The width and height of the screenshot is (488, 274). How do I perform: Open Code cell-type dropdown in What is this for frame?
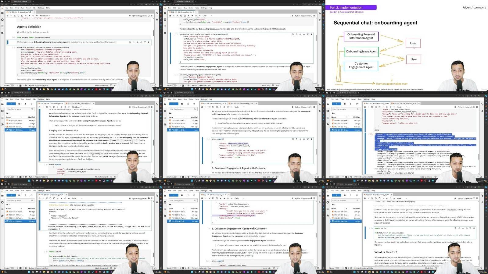[402, 198]
